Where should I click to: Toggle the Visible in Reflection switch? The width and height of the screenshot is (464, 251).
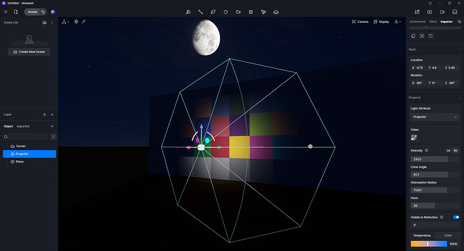(456, 217)
